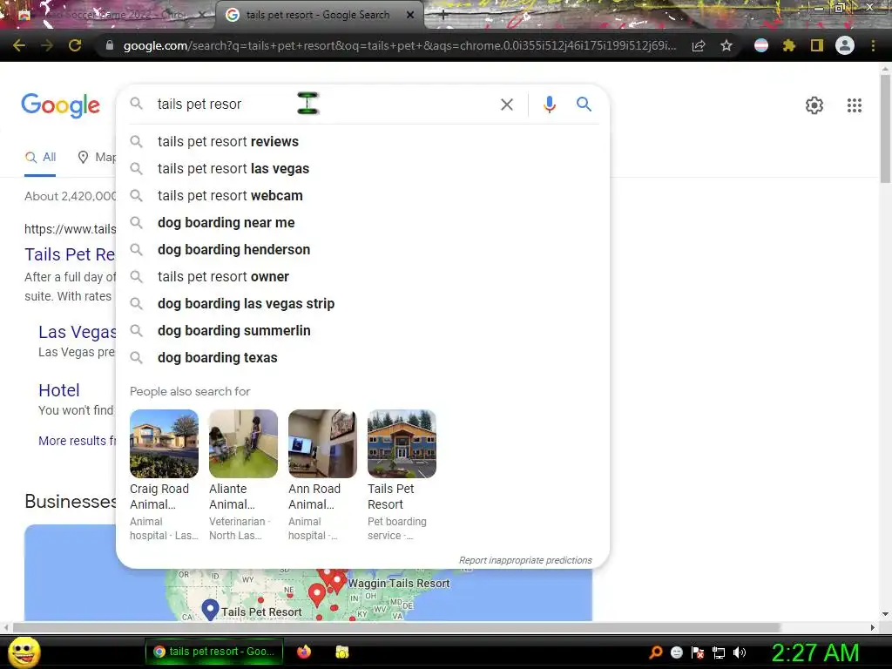Open Aliante Animal veterinarian thumbnail
The image size is (892, 669).
tap(244, 443)
